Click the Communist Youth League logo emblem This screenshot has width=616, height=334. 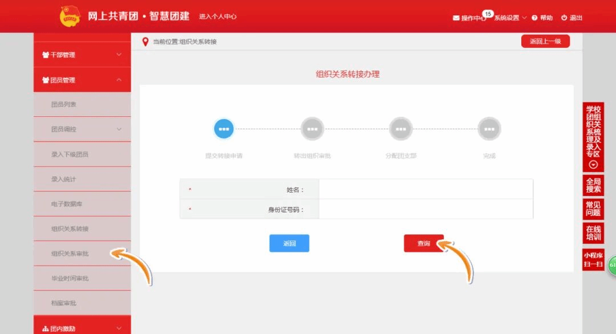pos(70,16)
